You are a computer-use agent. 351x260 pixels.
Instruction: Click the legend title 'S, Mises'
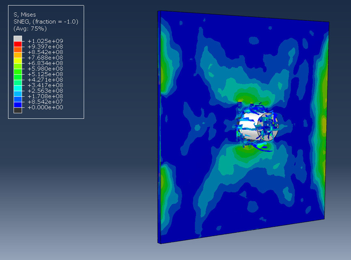(x=25, y=14)
